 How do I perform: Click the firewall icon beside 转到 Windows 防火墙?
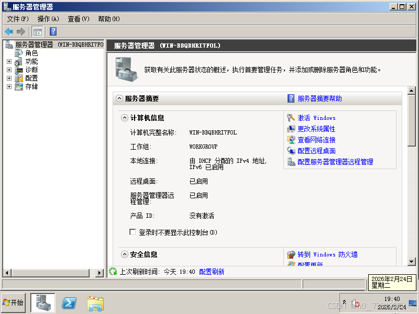(291, 254)
